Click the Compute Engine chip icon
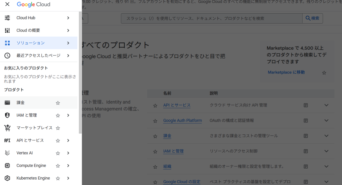 pos(7,166)
